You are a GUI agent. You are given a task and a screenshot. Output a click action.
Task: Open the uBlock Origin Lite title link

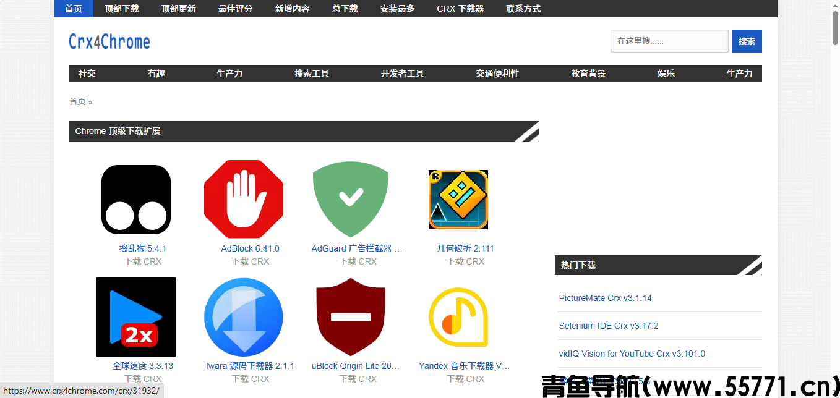356,366
